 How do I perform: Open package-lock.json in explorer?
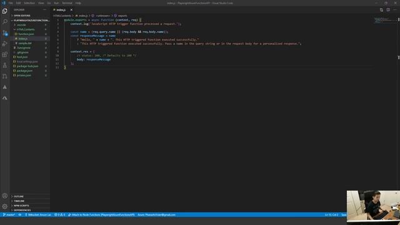click(30, 66)
